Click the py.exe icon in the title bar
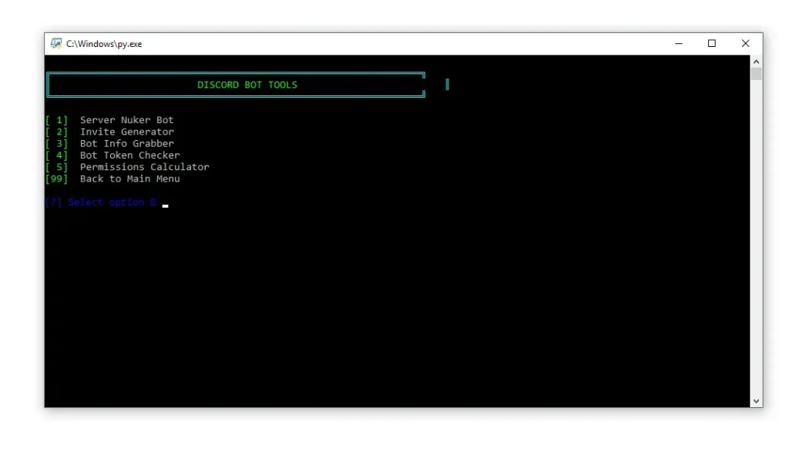Image resolution: width=789 pixels, height=471 pixels. coord(55,43)
